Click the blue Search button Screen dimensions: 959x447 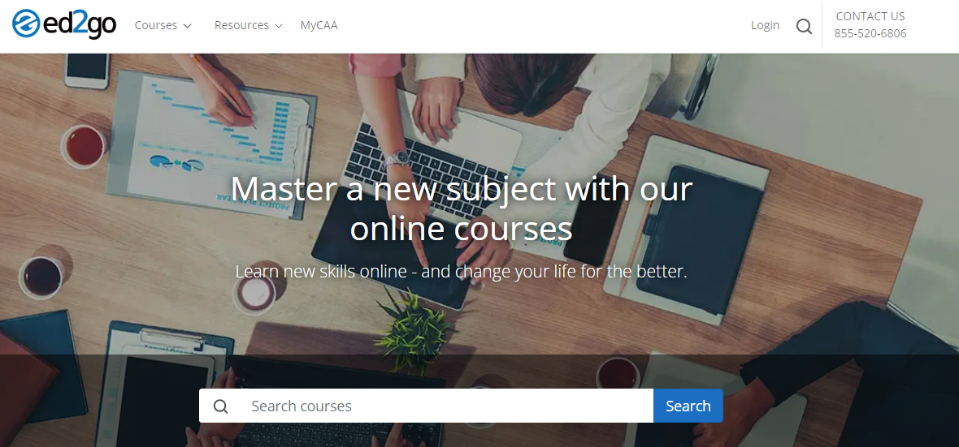point(688,406)
